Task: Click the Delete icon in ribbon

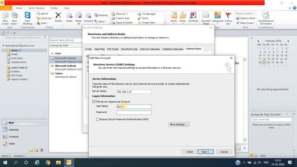Action: [58, 17]
